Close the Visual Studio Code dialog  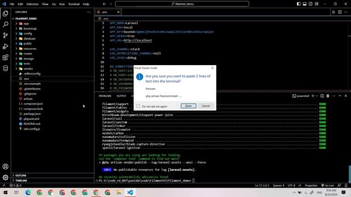212,68
